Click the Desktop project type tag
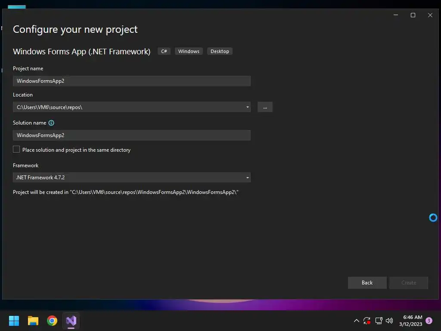The image size is (441, 331). pos(220,51)
